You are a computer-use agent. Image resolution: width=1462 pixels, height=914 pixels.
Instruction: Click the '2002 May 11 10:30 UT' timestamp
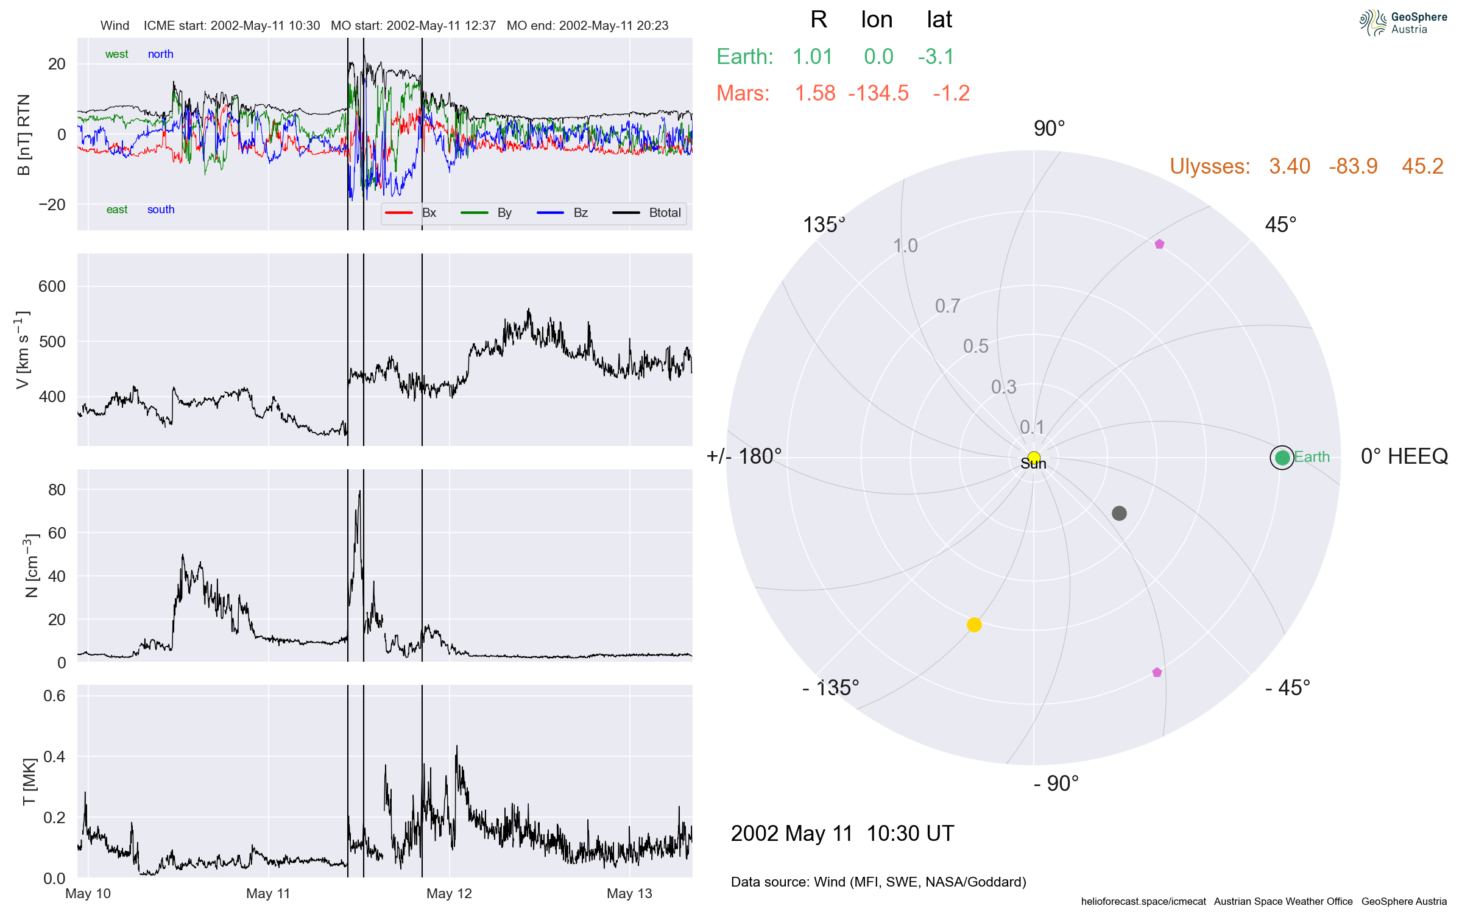(842, 834)
